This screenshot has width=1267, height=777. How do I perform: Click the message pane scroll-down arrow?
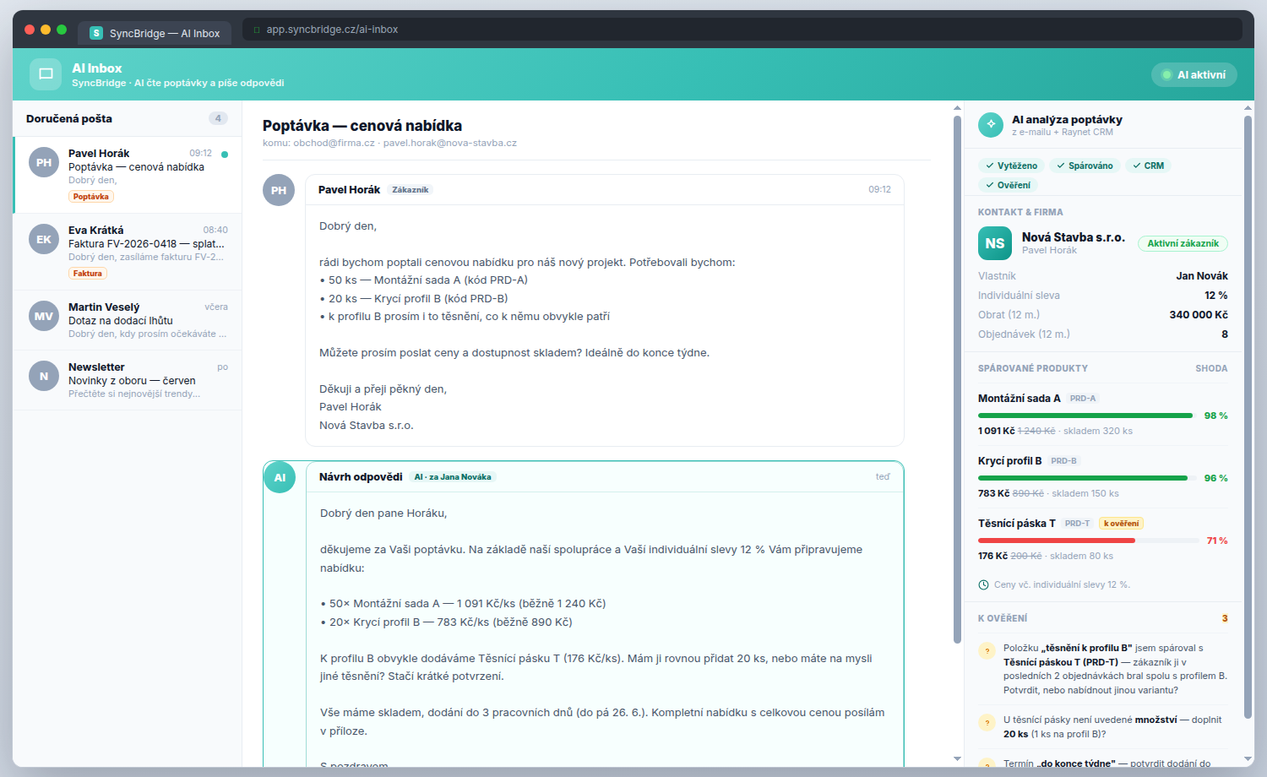pos(957,758)
